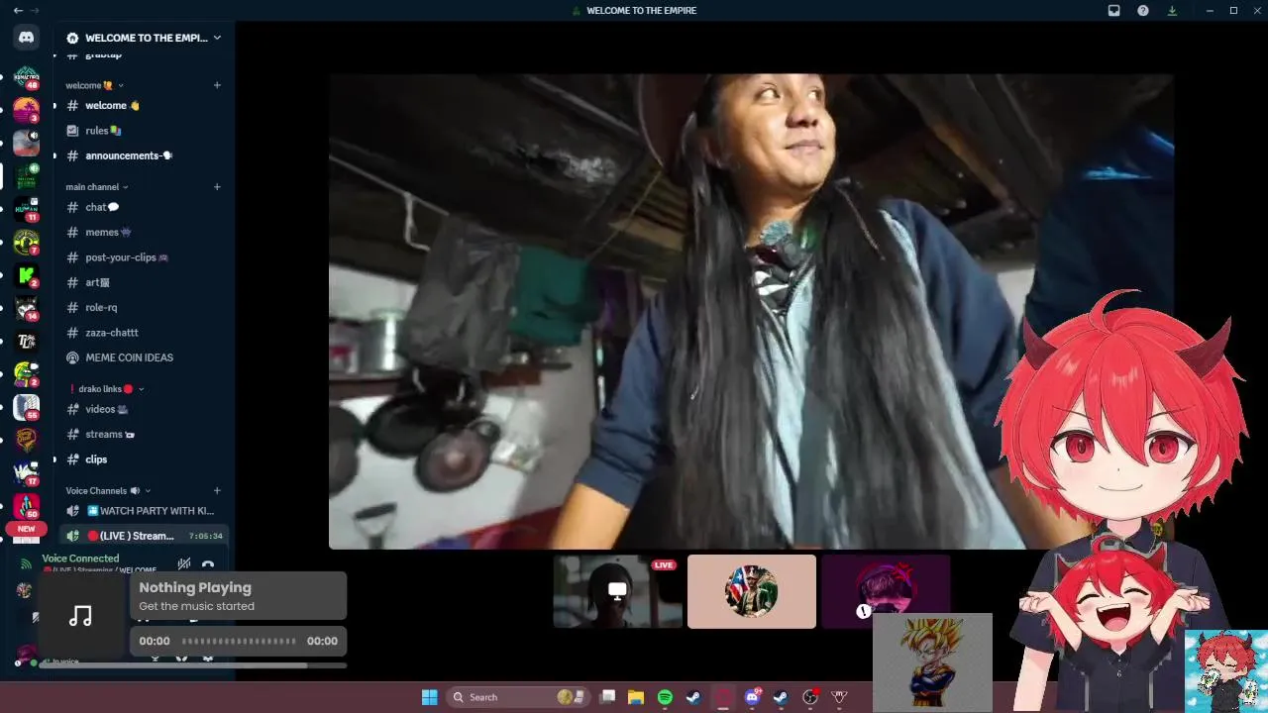This screenshot has height=713, width=1268.
Task: Open the rules channel
Action: 145,131
